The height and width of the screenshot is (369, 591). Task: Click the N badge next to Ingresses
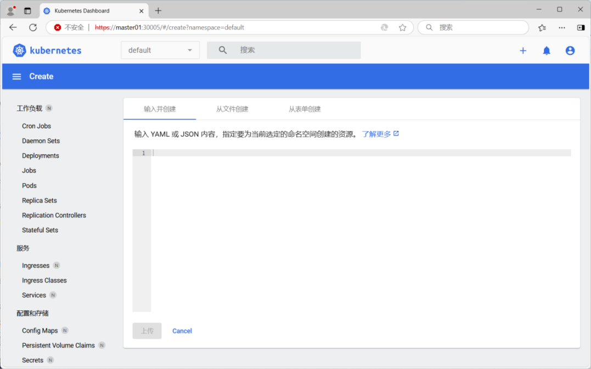57,265
